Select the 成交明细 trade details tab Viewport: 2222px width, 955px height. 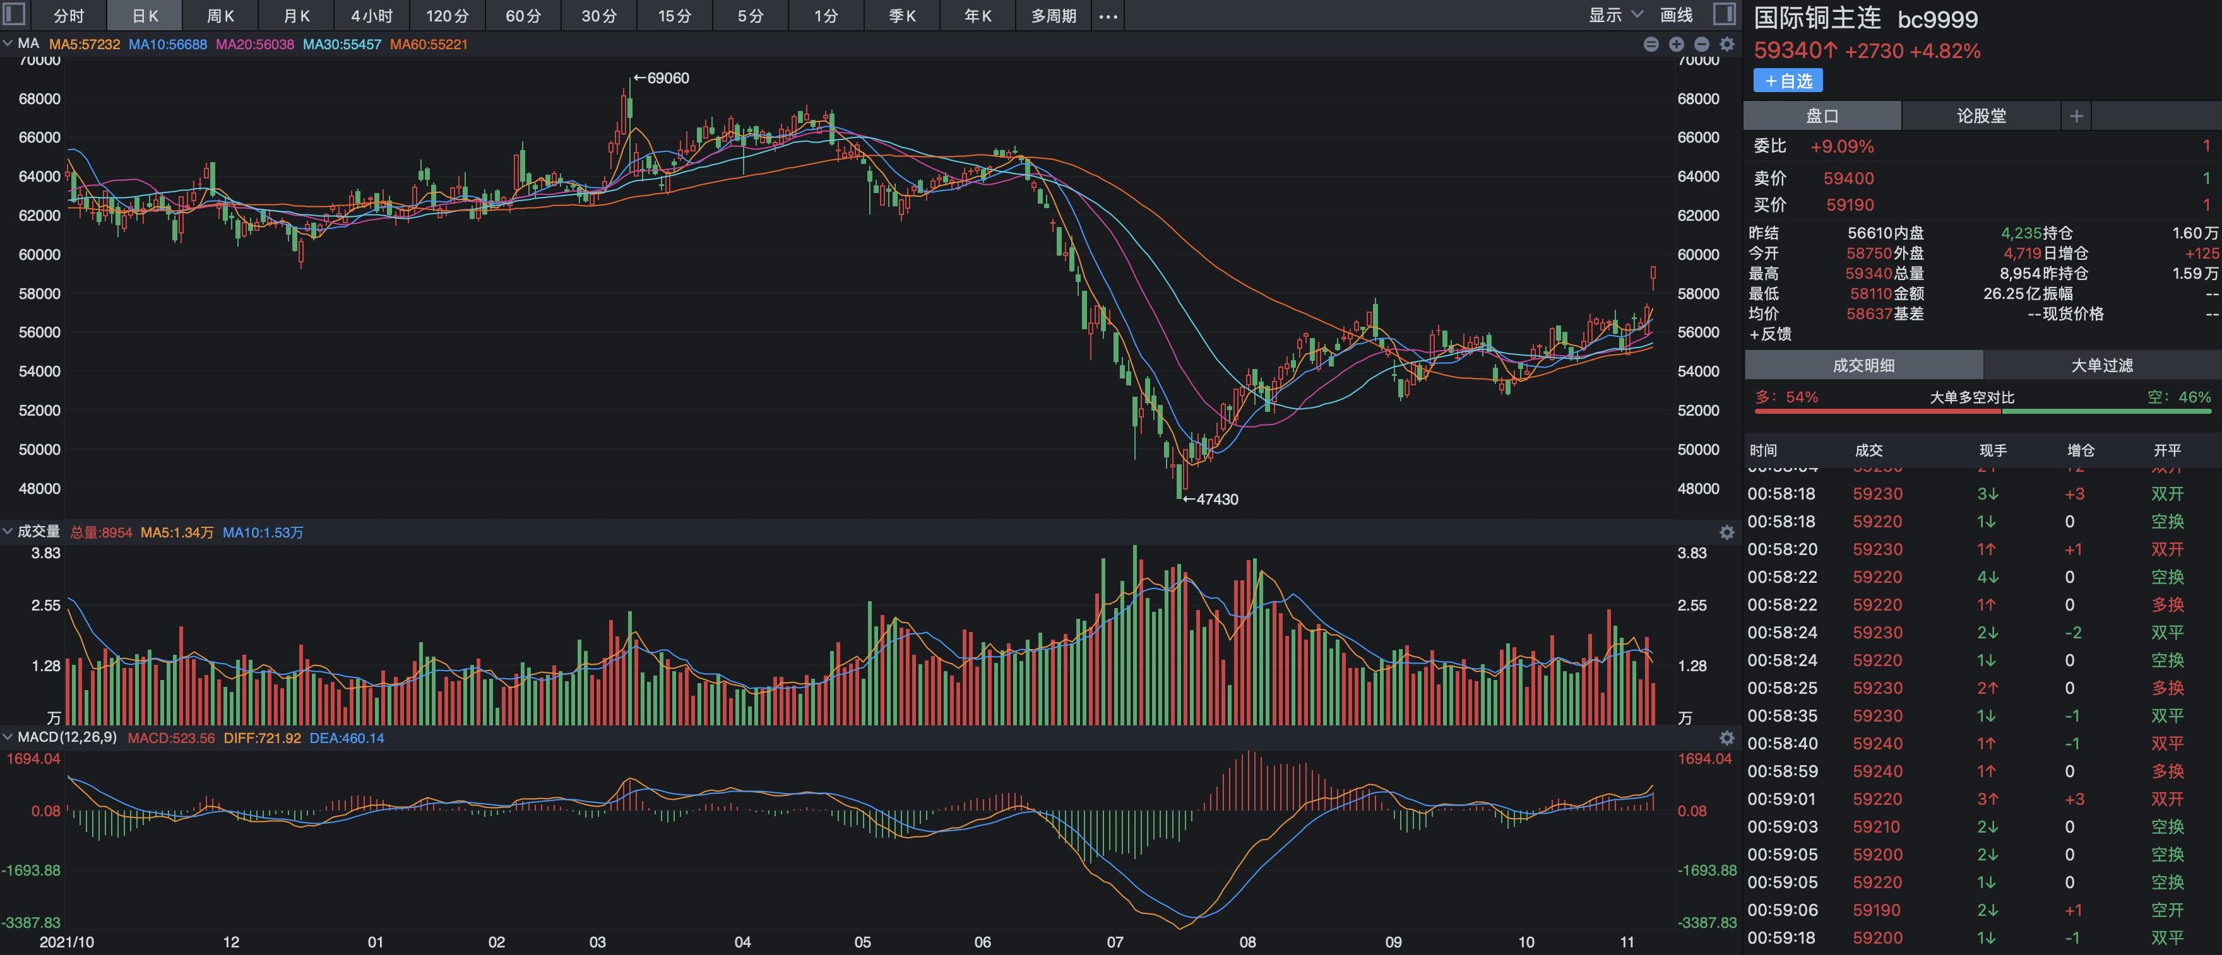pos(1864,365)
